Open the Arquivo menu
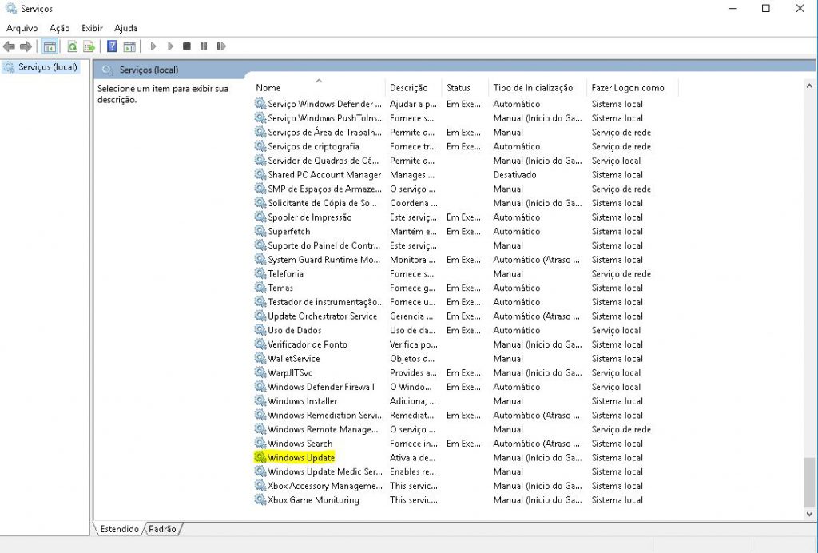This screenshot has width=818, height=553. (x=22, y=28)
